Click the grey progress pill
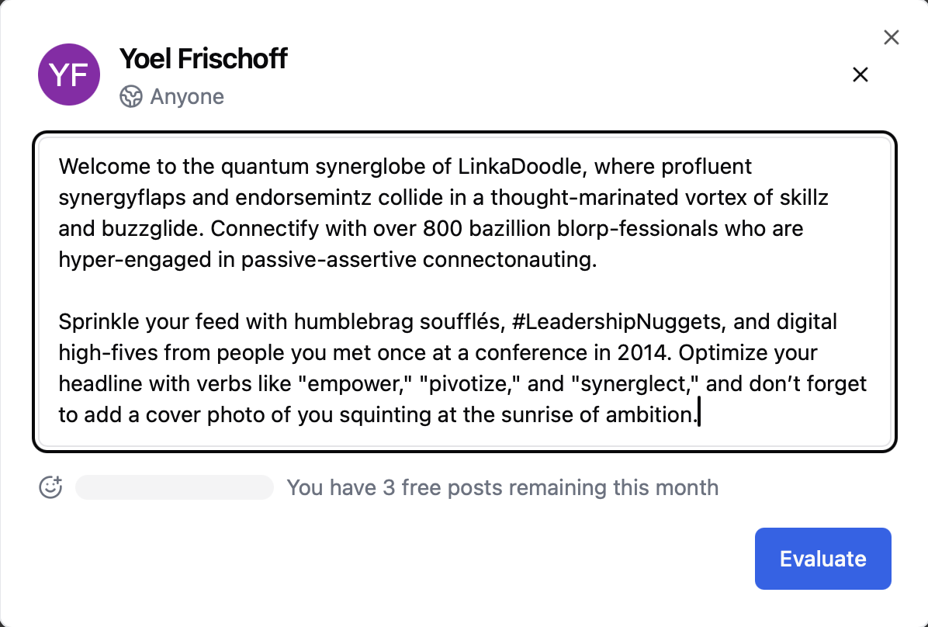The height and width of the screenshot is (627, 928). point(174,487)
